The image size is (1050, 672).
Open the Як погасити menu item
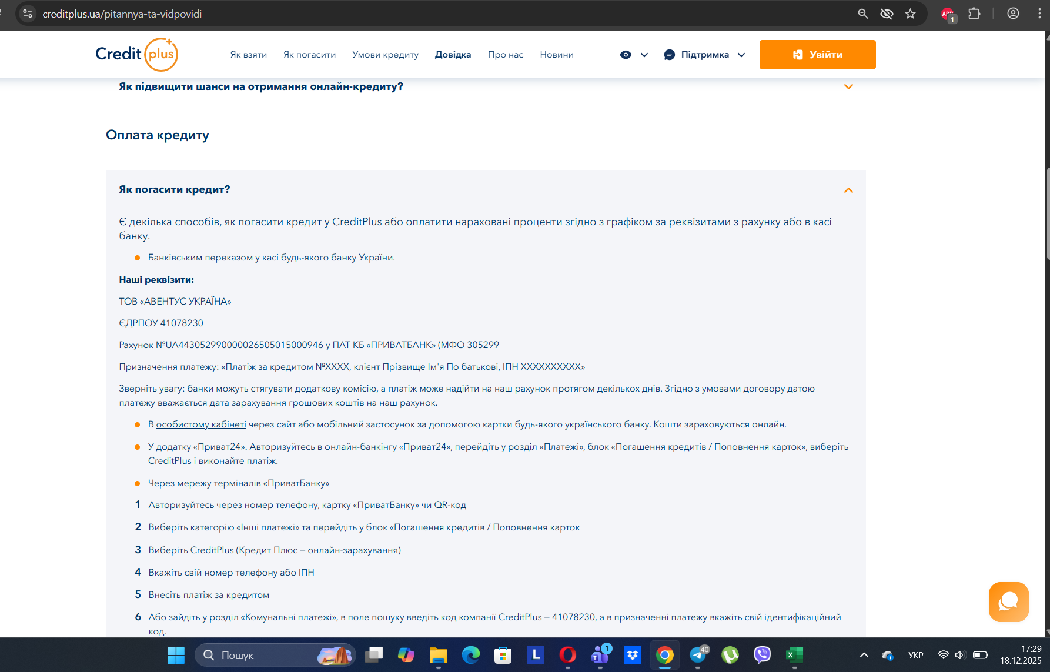309,55
